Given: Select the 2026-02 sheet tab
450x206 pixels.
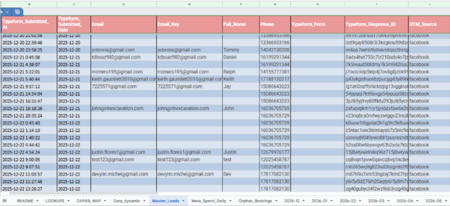Looking at the screenshot, I should pyautogui.click(x=347, y=200).
